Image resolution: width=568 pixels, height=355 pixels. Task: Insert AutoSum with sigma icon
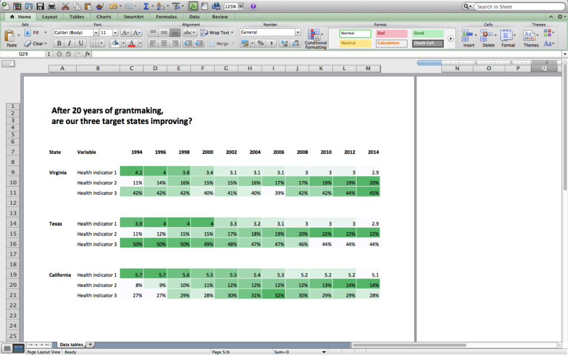click(146, 6)
